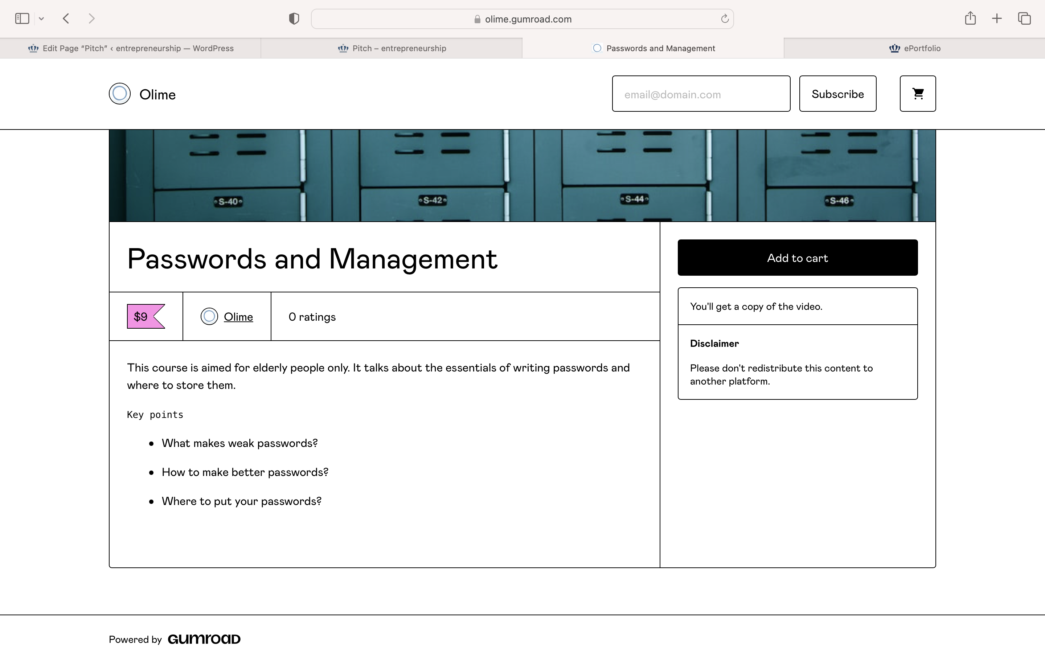The height and width of the screenshot is (653, 1045).
Task: Go forward to the next page
Action: point(91,19)
